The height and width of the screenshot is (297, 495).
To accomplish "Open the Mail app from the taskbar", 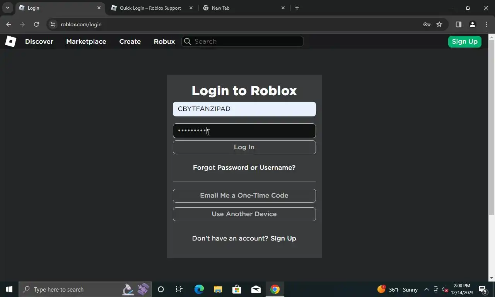I will (x=256, y=289).
